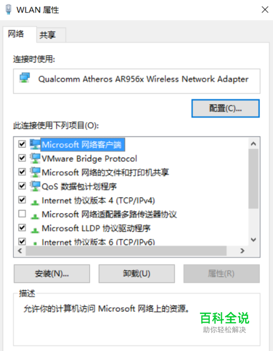Viewport: 273px width, 351px height.
Task: Click the horizontal scroll right arrow
Action: (242, 251)
